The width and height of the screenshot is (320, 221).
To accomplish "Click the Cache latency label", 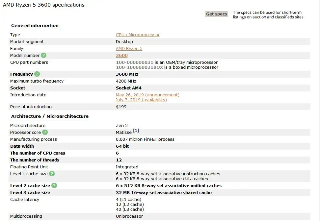I will (24, 199).
